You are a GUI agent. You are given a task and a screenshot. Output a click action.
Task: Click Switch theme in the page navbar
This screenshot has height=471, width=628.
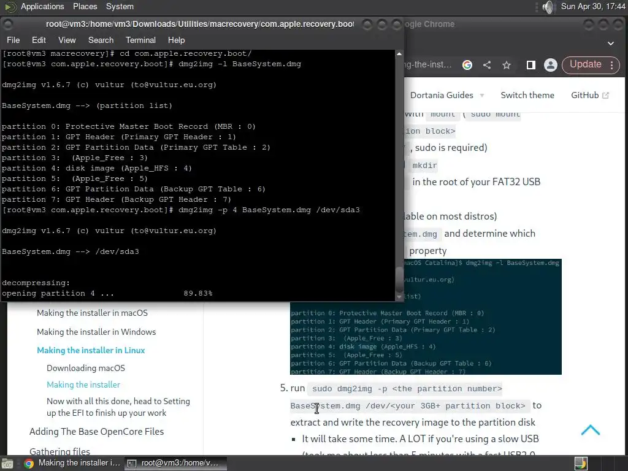pyautogui.click(x=527, y=95)
